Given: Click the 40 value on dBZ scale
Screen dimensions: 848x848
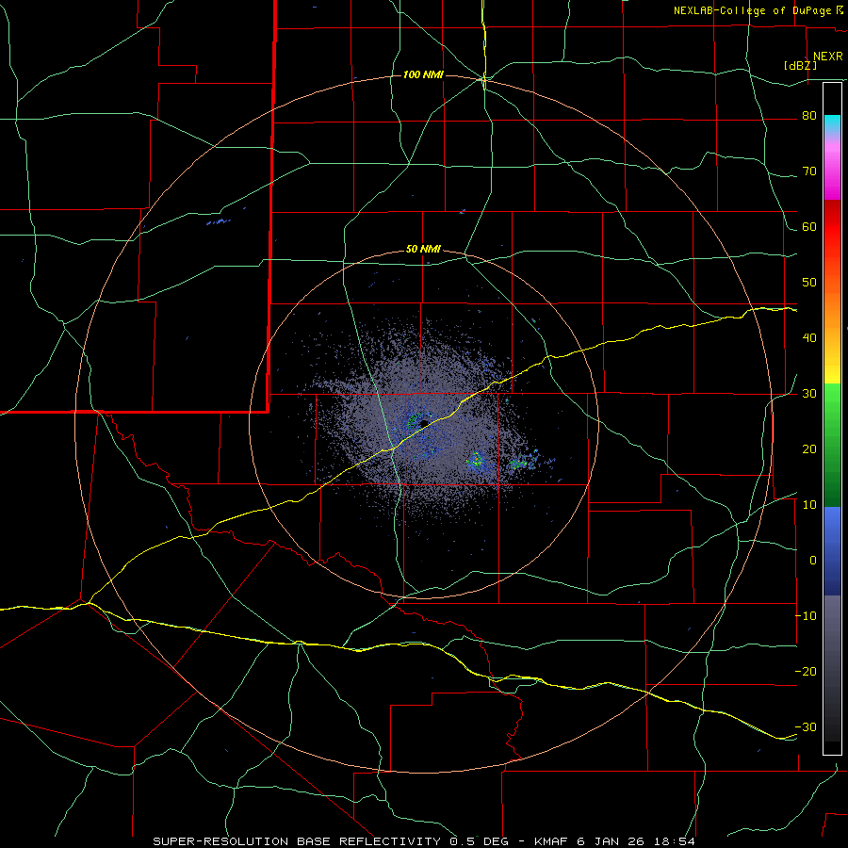Looking at the screenshot, I should 809,338.
